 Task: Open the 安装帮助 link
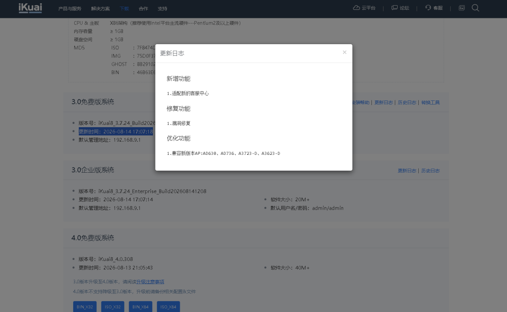[x=361, y=102]
